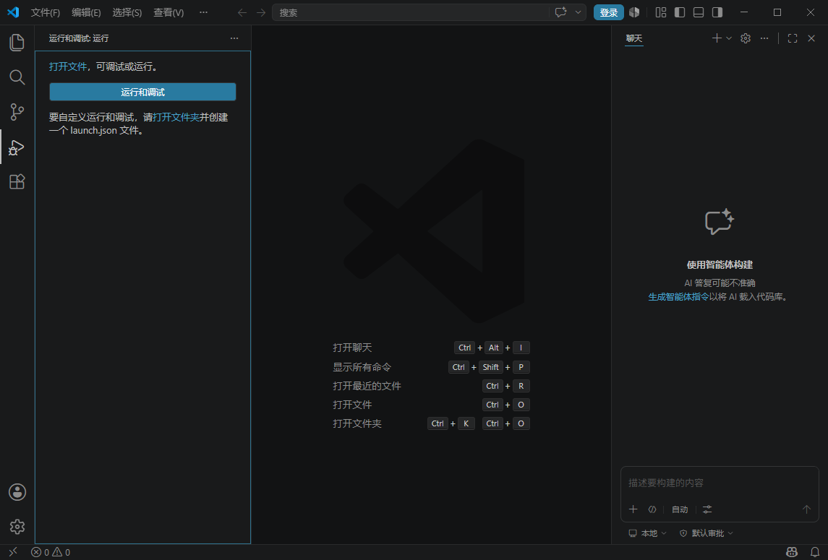The height and width of the screenshot is (560, 828).
Task: Start a new chat with plus icon
Action: pyautogui.click(x=717, y=38)
